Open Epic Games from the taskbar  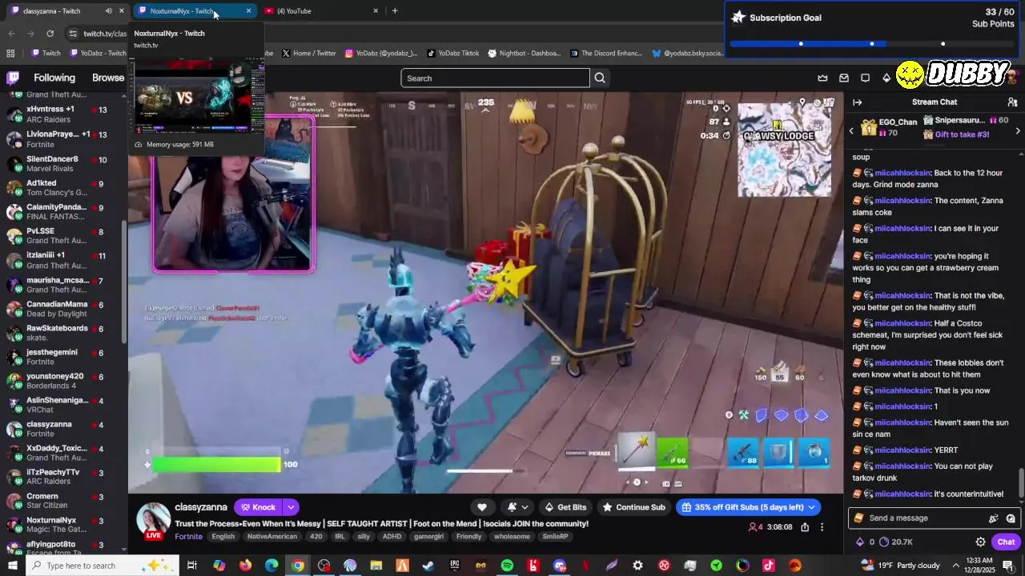coord(455,566)
